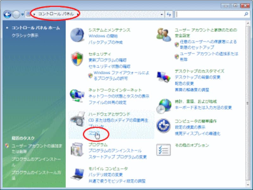The width and height of the screenshot is (253, 190).
Task: Open 共通で使うモビリティ設定の調整 link
Action: point(117,181)
